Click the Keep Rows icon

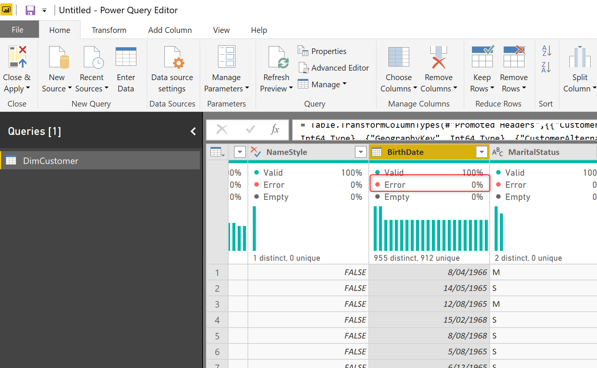point(483,56)
